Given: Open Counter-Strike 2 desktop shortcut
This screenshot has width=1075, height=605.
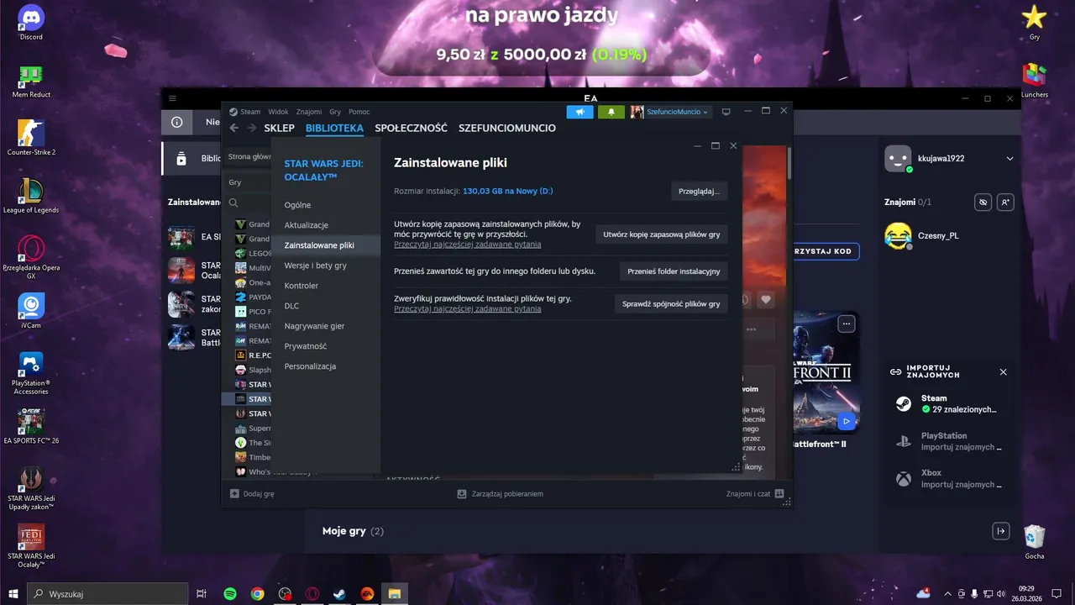Looking at the screenshot, I should 31,138.
